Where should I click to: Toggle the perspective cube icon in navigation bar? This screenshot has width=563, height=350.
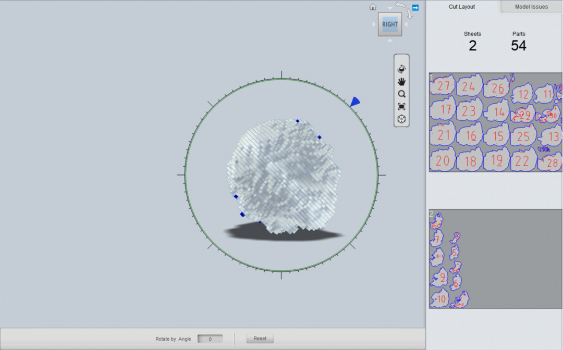tap(401, 119)
